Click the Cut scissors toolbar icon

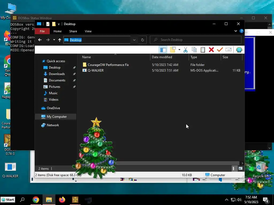pyautogui.click(x=185, y=50)
